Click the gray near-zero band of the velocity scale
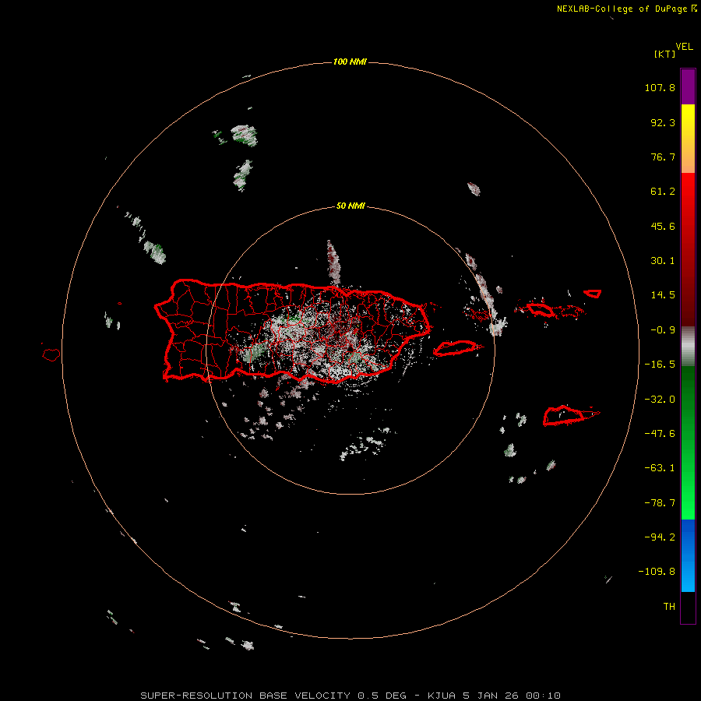Screen dimensions: 701x701 (688, 346)
